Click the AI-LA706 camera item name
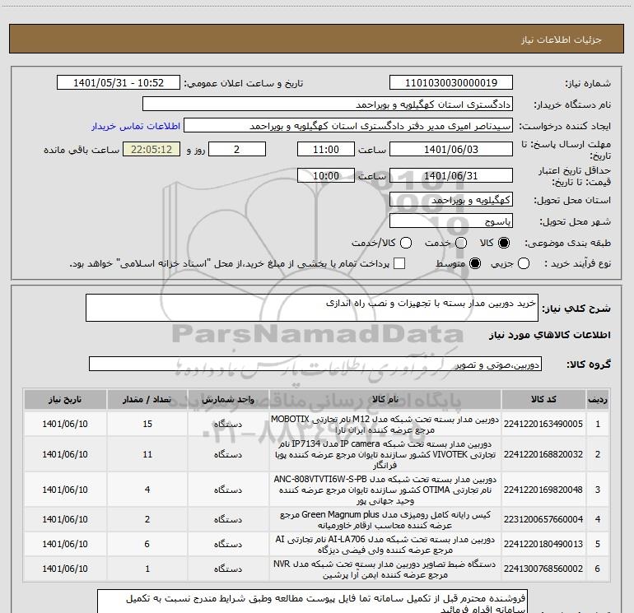634x613 pixels. (x=385, y=545)
